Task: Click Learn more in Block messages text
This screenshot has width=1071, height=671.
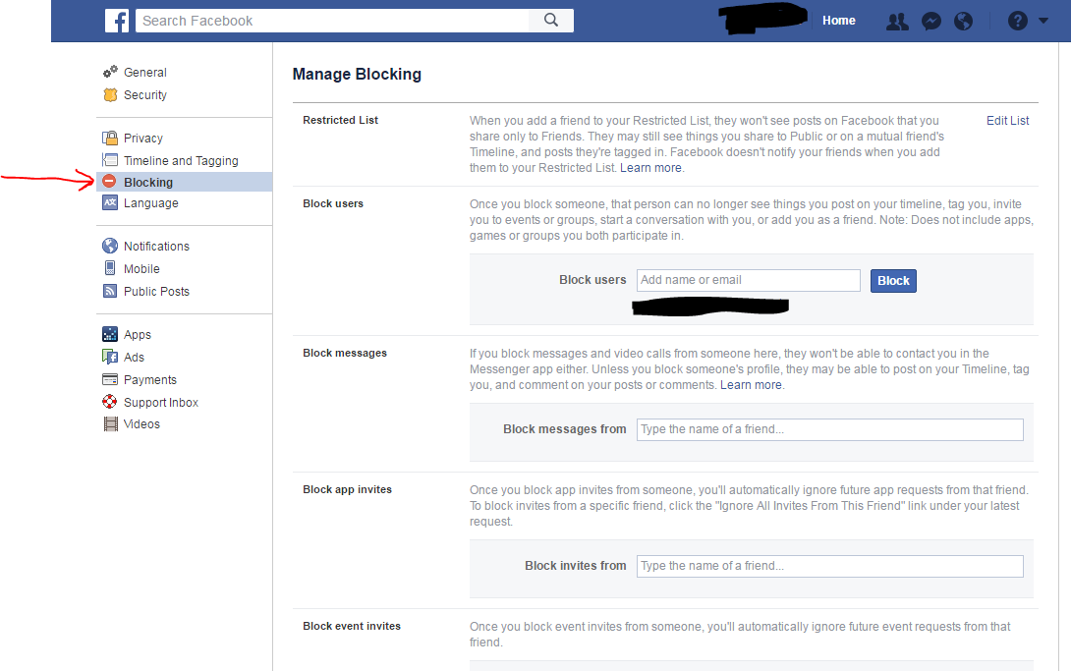Action: coord(751,385)
